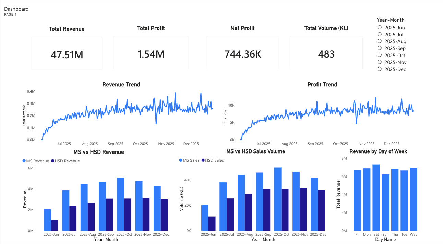Click Sep 2025 label on Profit Trend axis
This screenshot has width=443, height=244.
click(315, 144)
